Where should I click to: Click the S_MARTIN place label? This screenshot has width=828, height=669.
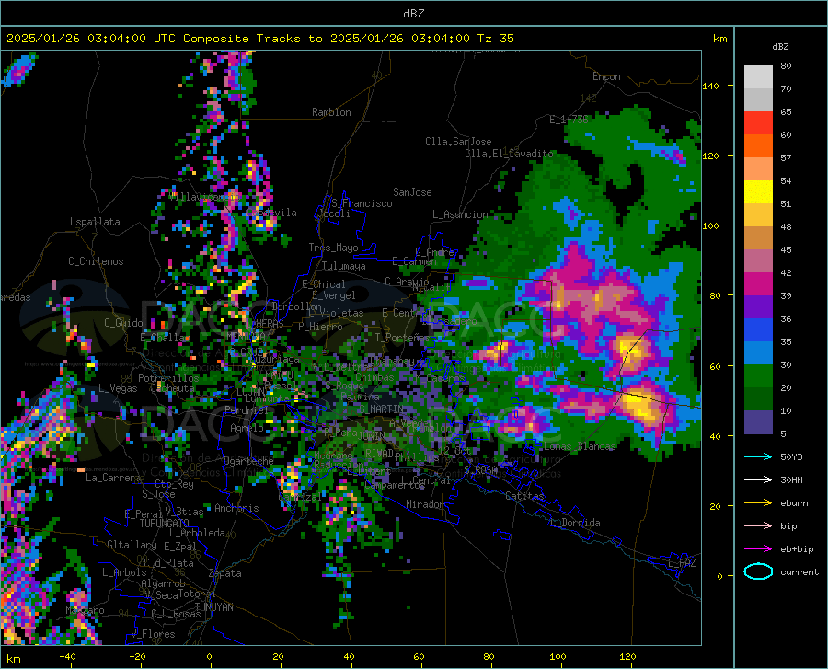[x=381, y=409]
